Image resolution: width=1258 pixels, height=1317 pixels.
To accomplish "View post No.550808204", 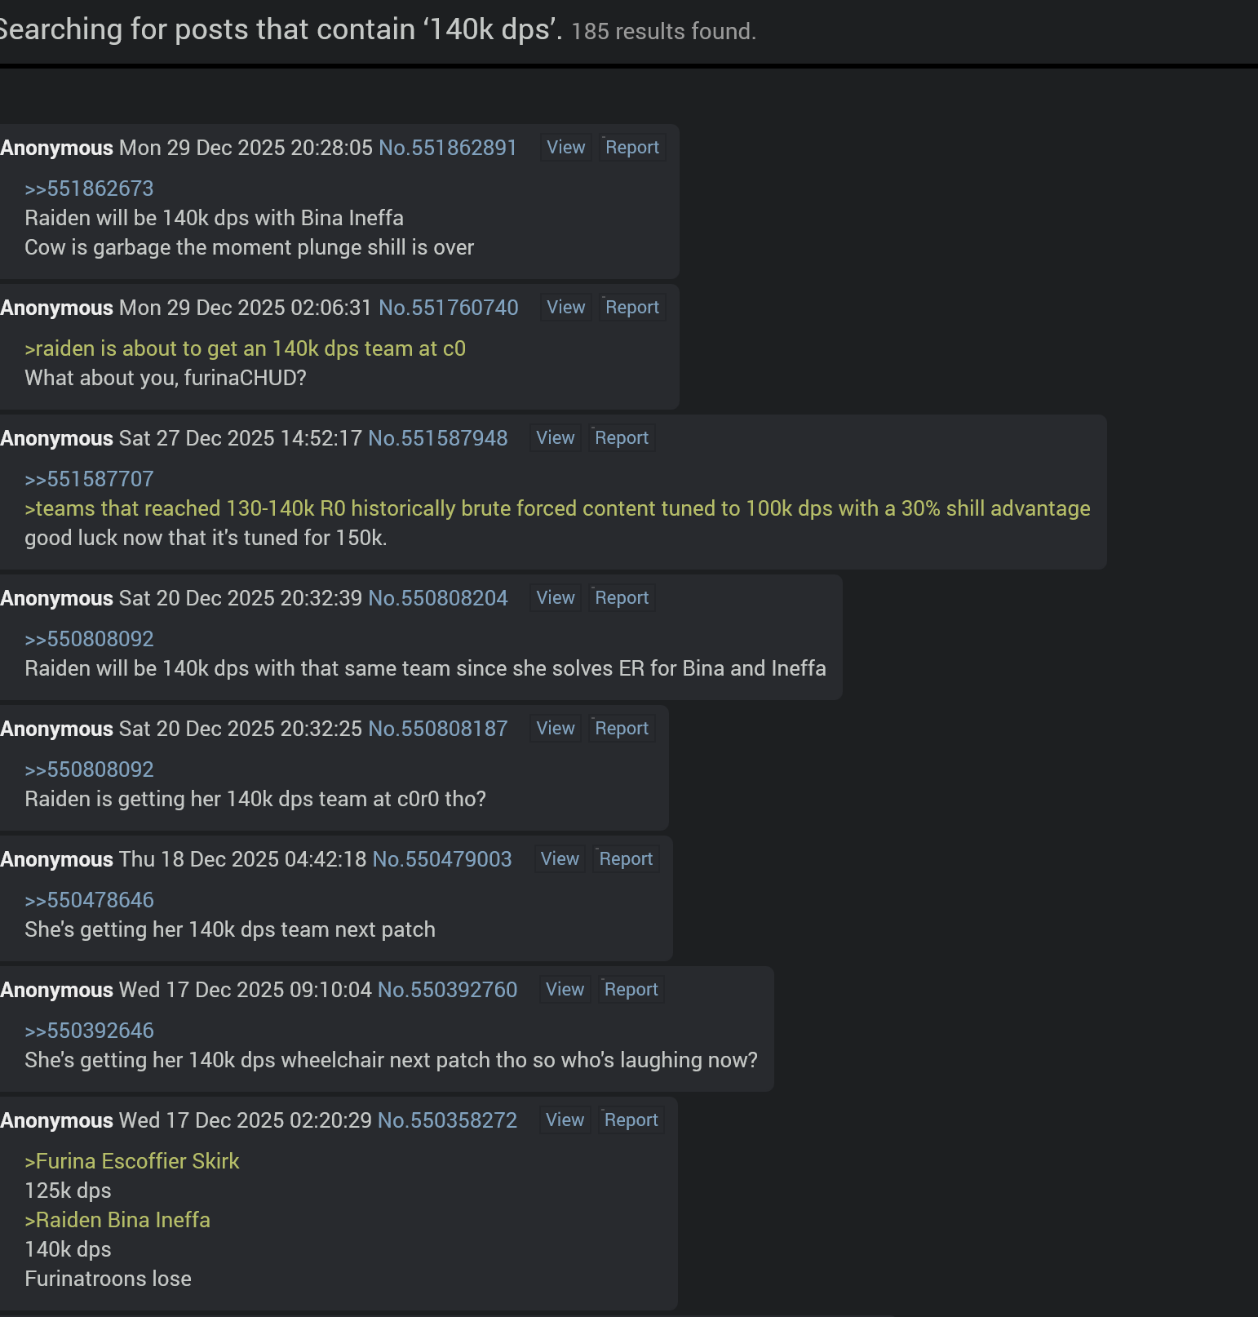I will point(555,598).
